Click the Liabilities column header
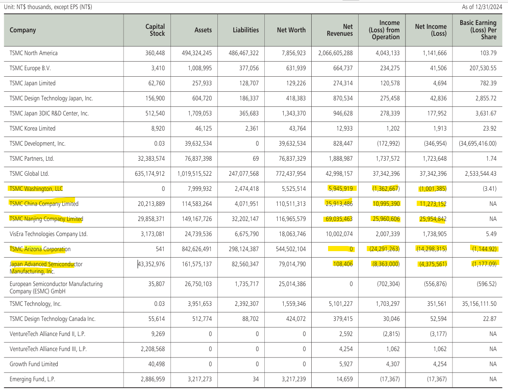This screenshot has height=389, width=508. (x=245, y=30)
